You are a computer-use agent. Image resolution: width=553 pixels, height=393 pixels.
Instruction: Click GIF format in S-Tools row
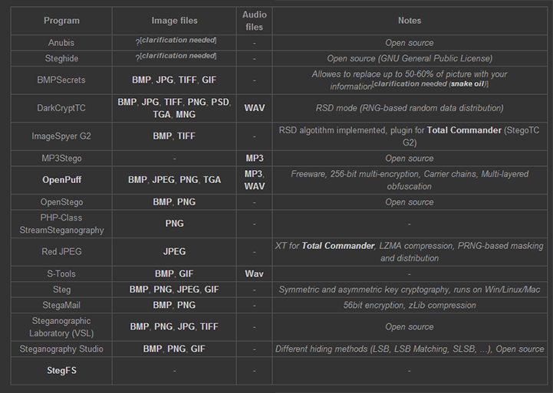(186, 274)
